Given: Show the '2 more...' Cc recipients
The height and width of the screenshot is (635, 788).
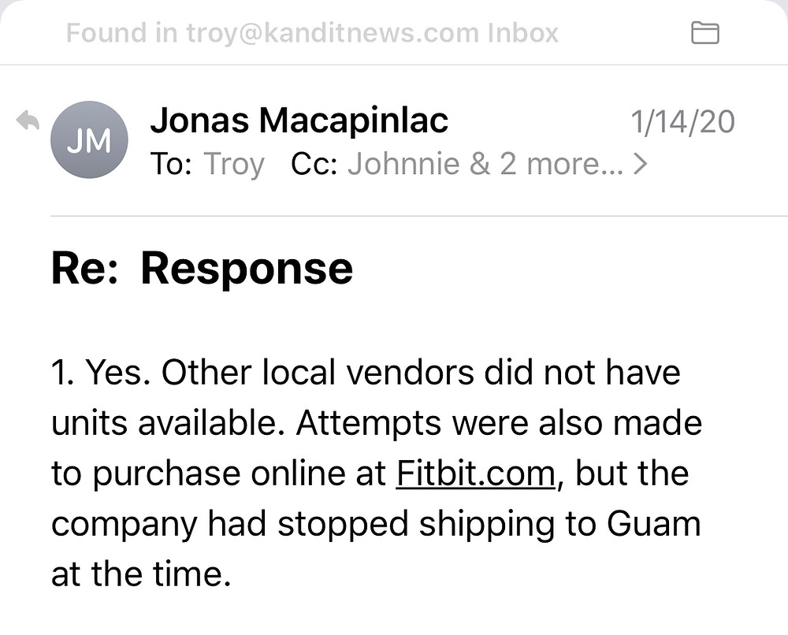Looking at the screenshot, I should pyautogui.click(x=561, y=165).
